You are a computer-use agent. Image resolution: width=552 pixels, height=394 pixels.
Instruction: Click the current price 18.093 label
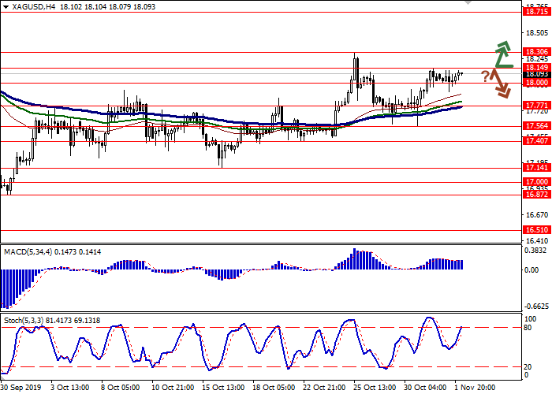coord(536,74)
